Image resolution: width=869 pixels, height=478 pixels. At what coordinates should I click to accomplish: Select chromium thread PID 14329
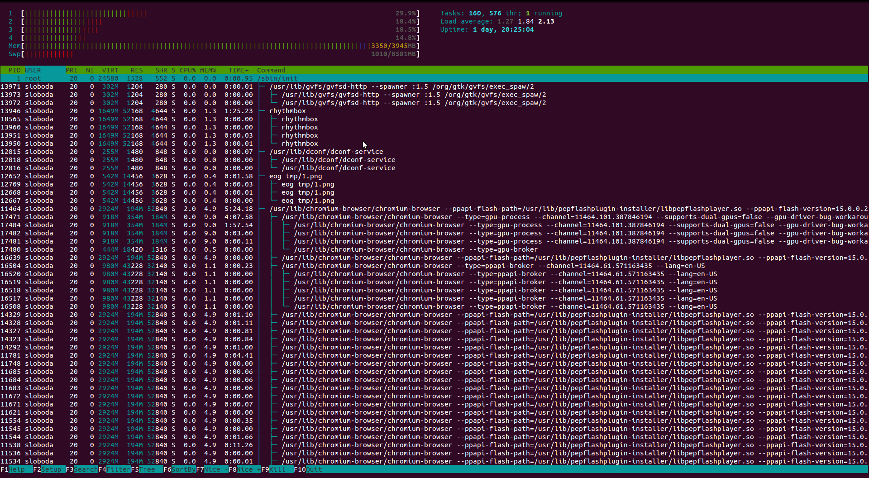(434, 315)
